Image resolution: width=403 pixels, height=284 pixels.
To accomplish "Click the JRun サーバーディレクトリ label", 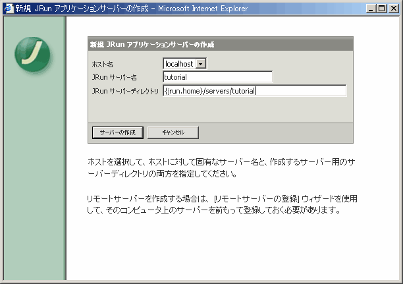I will click(x=125, y=91).
